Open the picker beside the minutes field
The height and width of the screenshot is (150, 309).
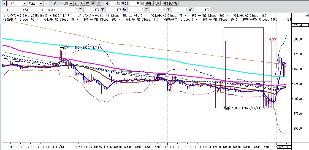pos(118,3)
